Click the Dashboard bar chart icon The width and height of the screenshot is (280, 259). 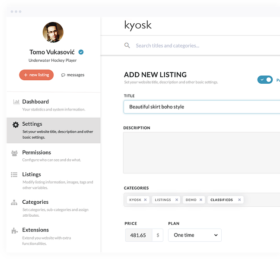[x=16, y=102]
